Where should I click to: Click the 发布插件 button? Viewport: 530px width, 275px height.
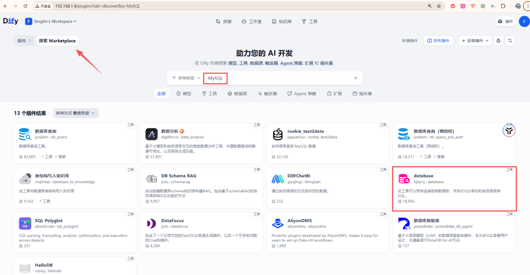438,41
